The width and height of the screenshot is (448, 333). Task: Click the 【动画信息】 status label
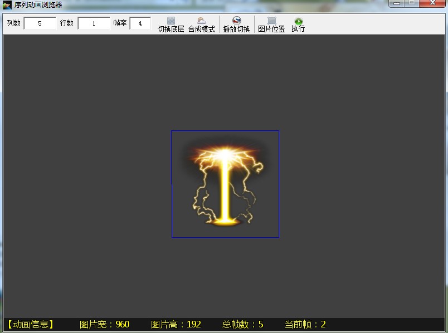click(31, 325)
